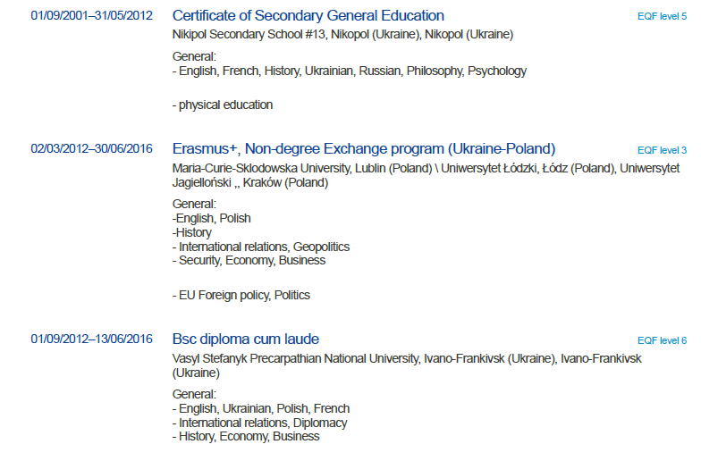
Task: Click the EQF level 3 label
Action: 662,150
